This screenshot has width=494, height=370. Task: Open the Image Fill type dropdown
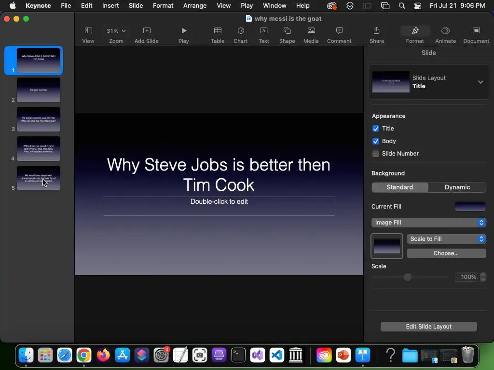[428, 223]
